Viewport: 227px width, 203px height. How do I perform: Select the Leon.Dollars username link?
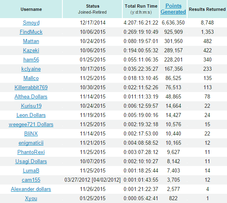pyautogui.click(x=31, y=115)
